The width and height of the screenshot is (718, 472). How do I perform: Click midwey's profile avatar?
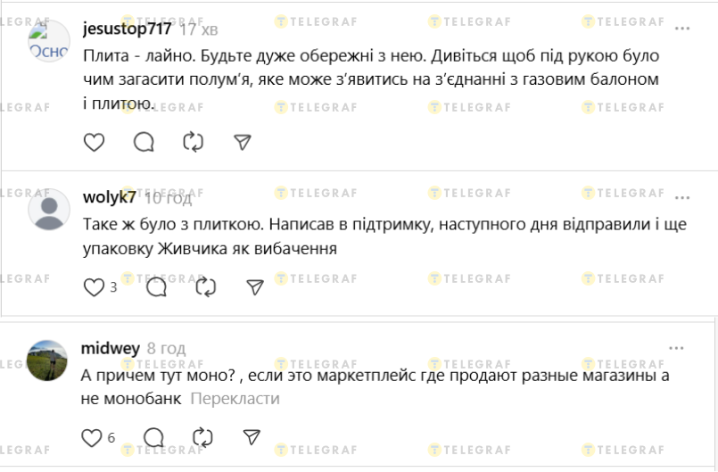click(49, 360)
